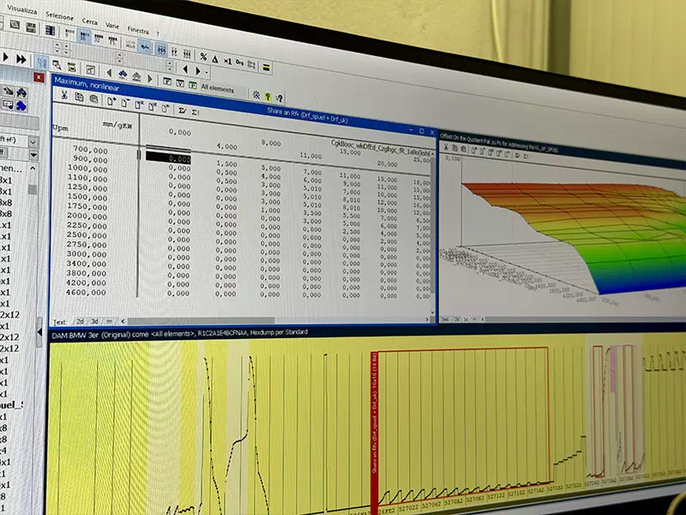This screenshot has height=515, width=686.
Task: Open the Finestra menu
Action: coord(138,30)
